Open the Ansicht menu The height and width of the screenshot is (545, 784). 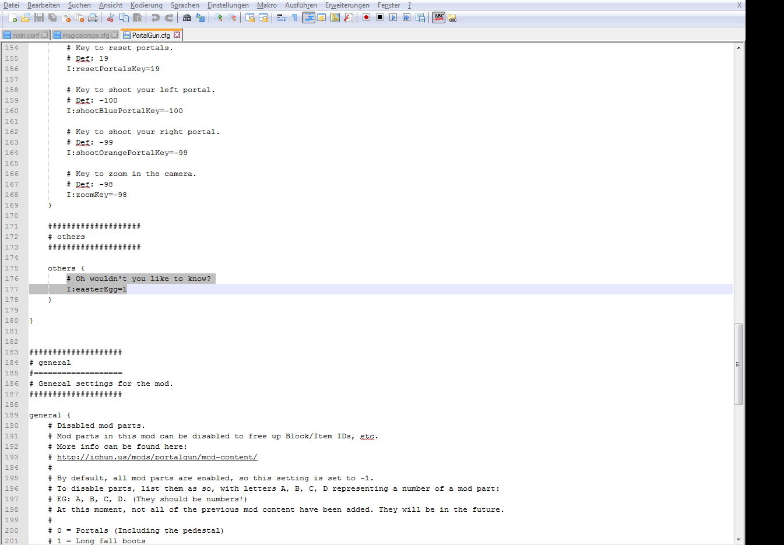[x=110, y=5]
